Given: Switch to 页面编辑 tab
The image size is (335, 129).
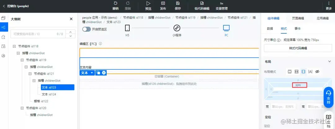Looking at the screenshot, I should (298, 18).
